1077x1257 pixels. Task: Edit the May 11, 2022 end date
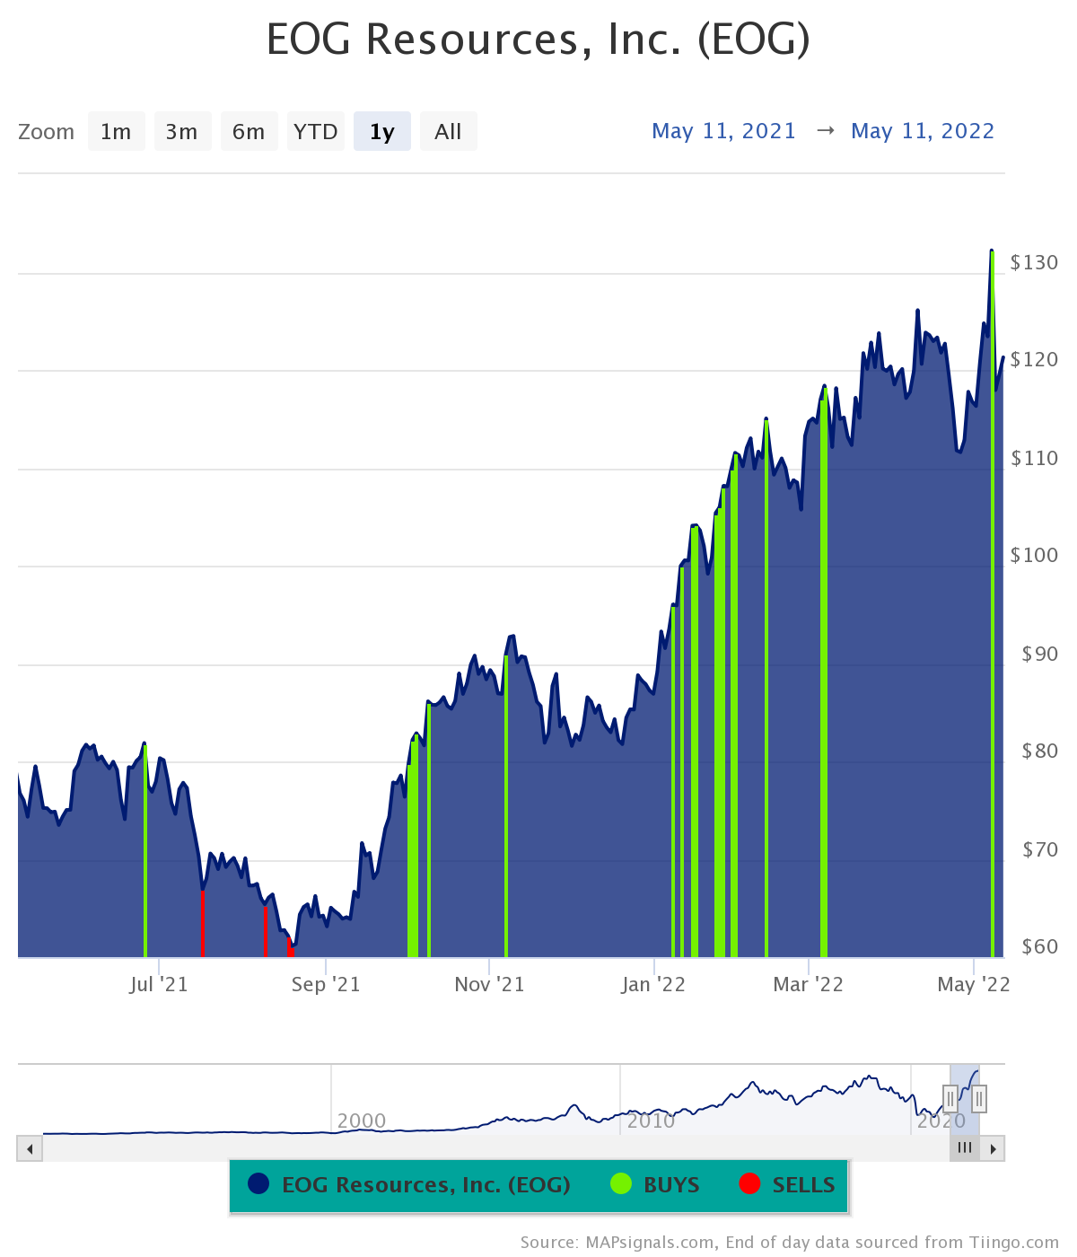tap(923, 131)
